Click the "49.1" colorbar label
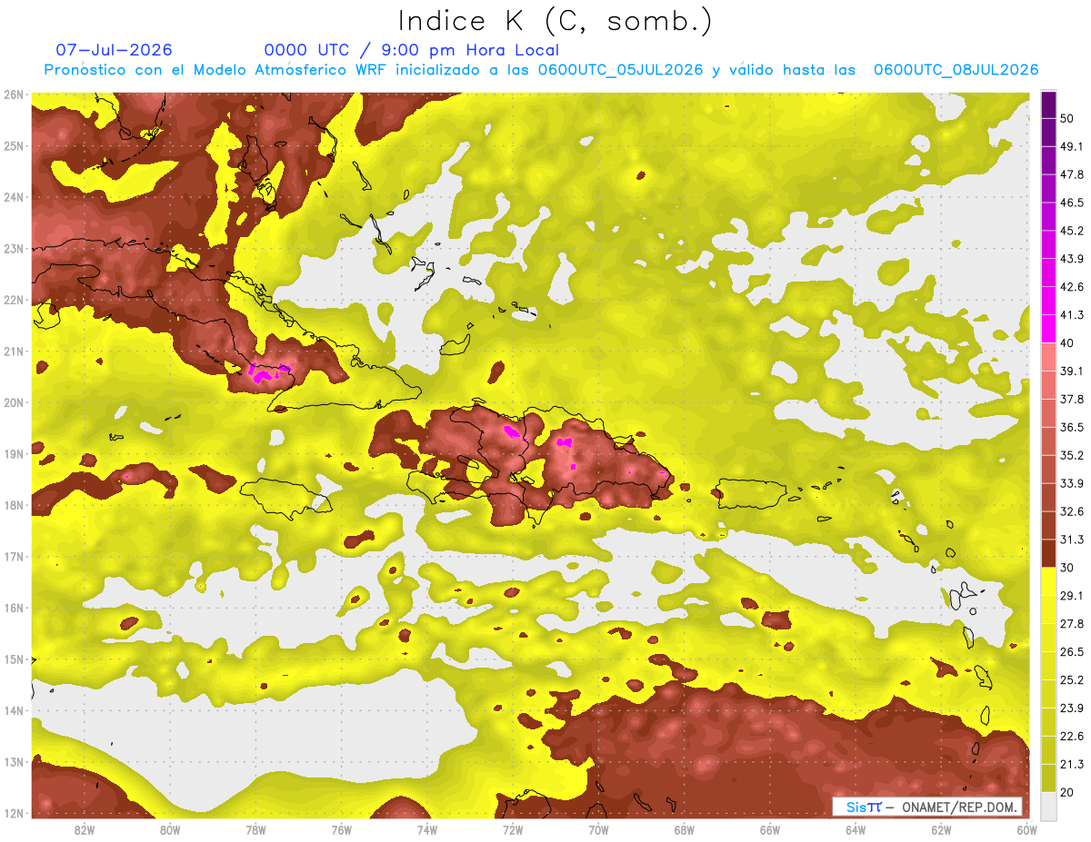 [x=1071, y=146]
